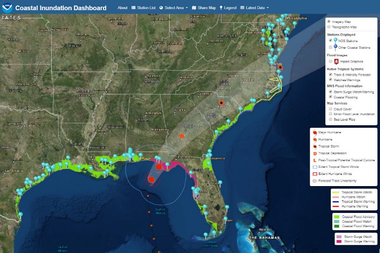Open the Share Map option
Image resolution: width=380 pixels, height=253 pixels.
coord(204,8)
